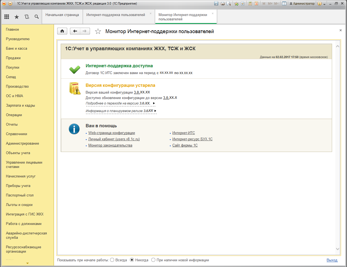The height and width of the screenshot is (267, 347).
Task: Click the scroll down arrow of the content scrollbar
Action: pyautogui.click(x=338, y=249)
